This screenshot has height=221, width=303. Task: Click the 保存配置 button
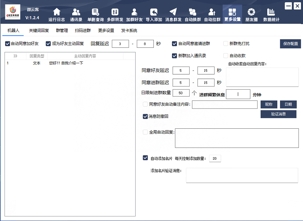[x=290, y=44]
